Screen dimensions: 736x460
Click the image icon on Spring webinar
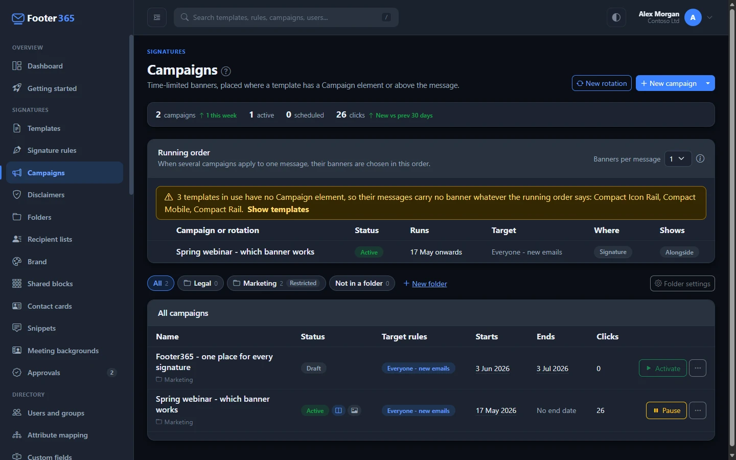pos(355,410)
